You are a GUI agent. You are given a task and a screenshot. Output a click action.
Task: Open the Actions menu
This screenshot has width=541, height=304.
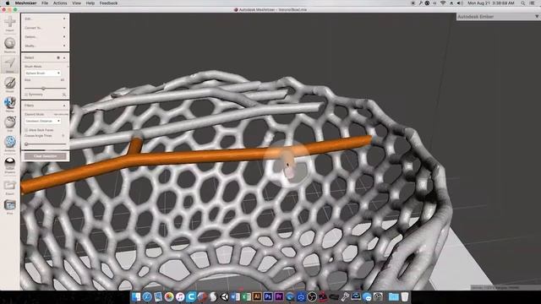(x=60, y=3)
